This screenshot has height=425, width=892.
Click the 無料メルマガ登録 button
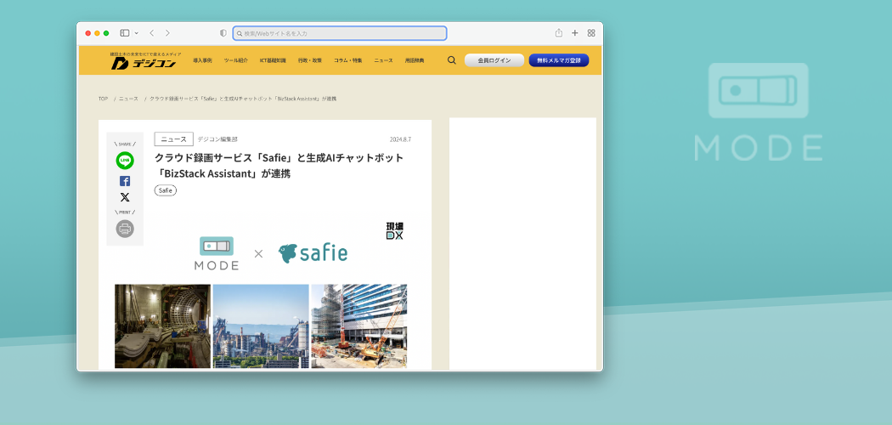pyautogui.click(x=558, y=60)
